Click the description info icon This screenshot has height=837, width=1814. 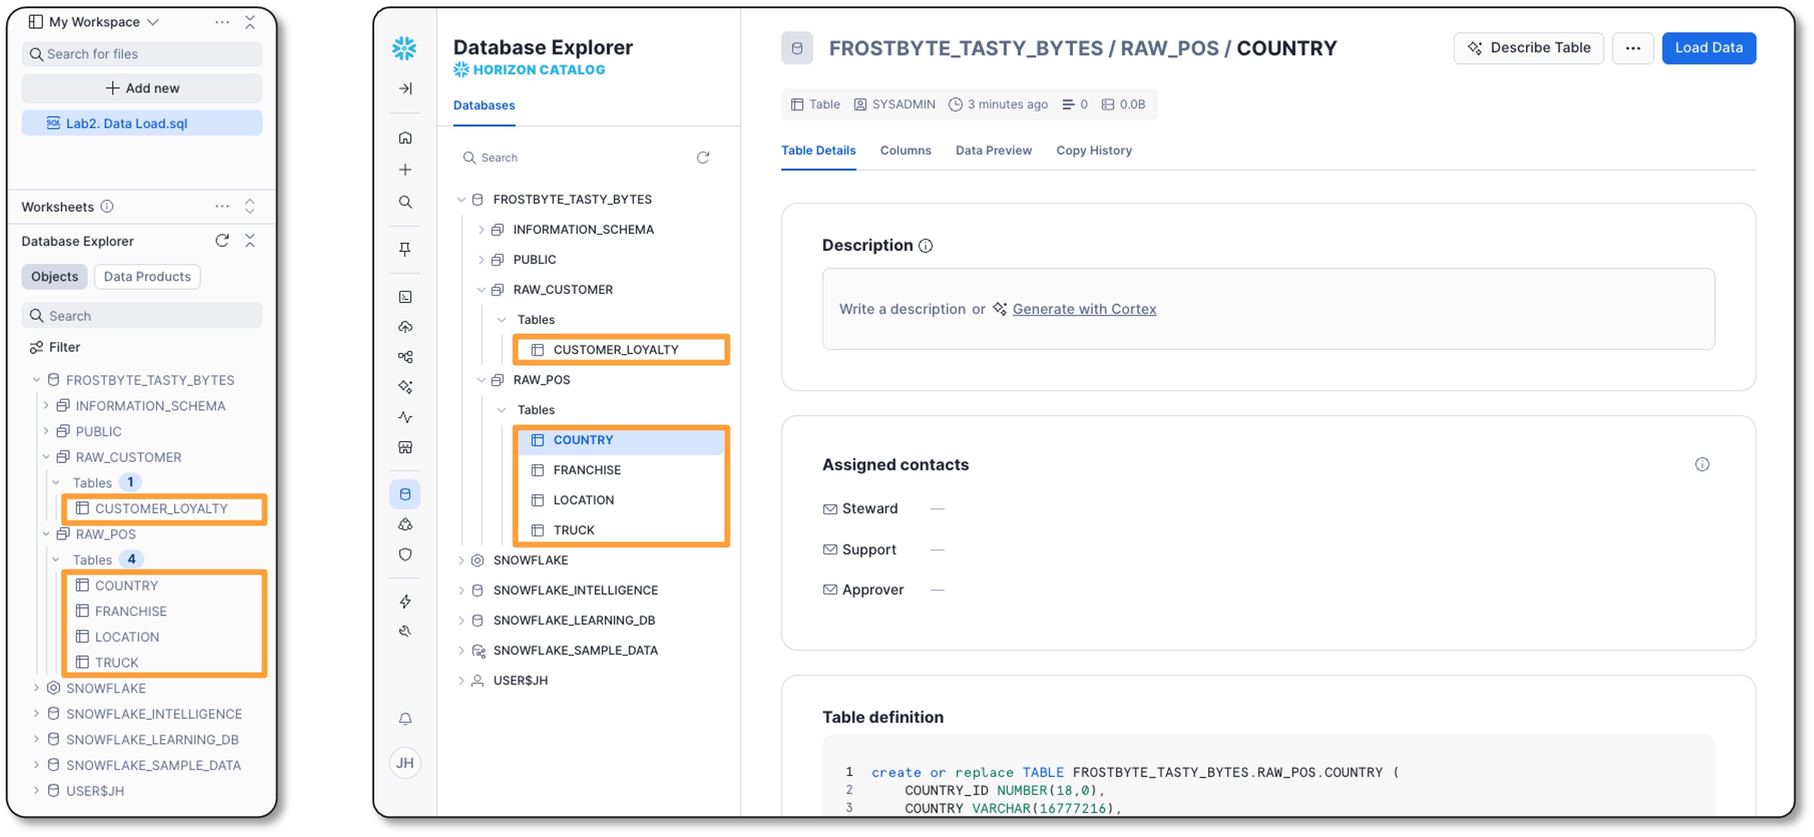click(x=925, y=246)
